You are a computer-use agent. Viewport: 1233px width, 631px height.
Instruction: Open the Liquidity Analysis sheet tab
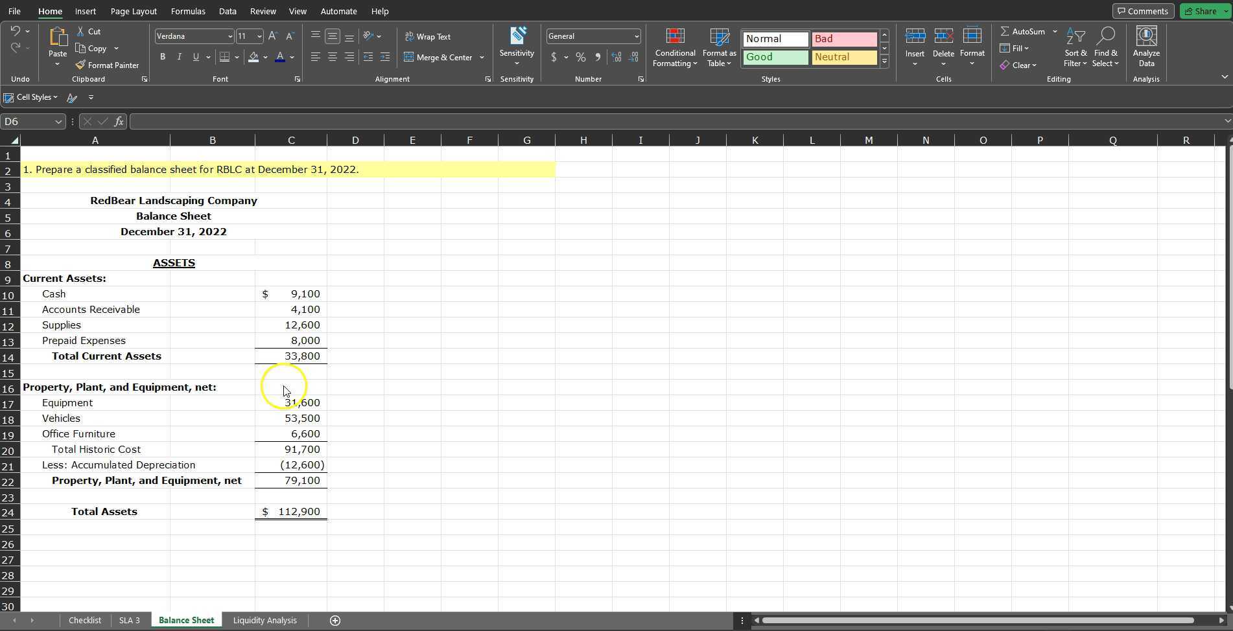264,621
